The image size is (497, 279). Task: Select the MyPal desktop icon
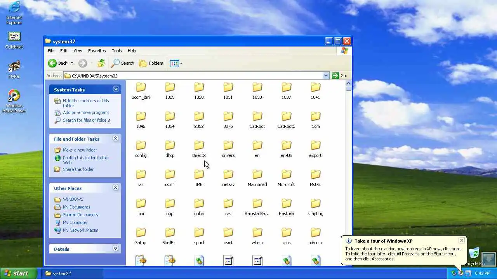tap(14, 70)
